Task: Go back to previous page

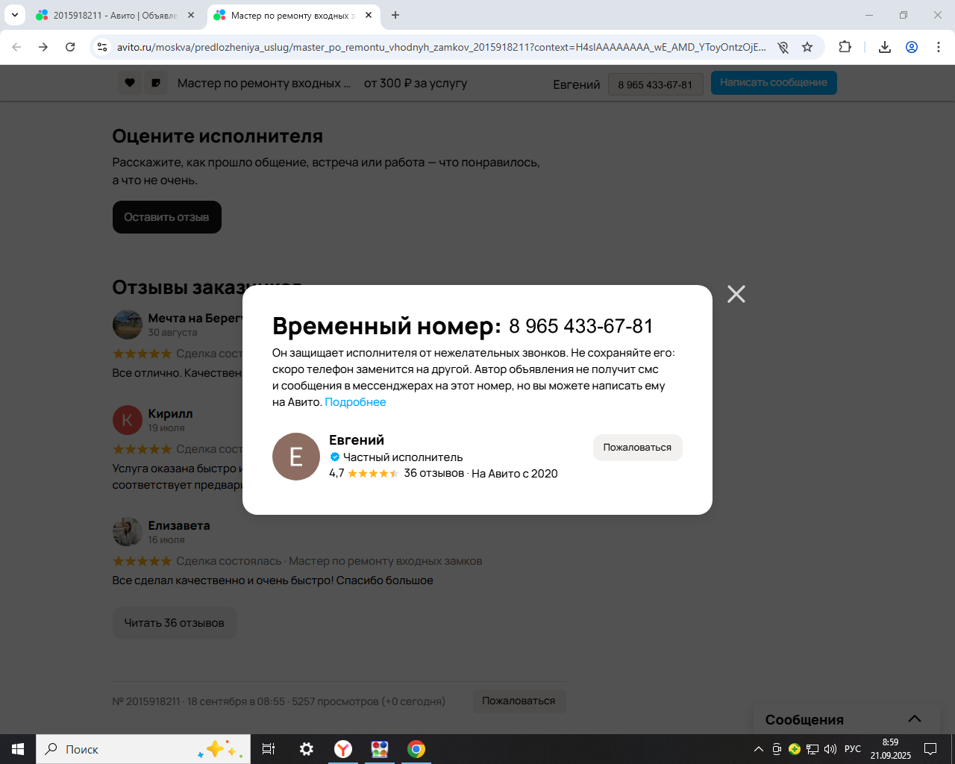Action: point(16,47)
